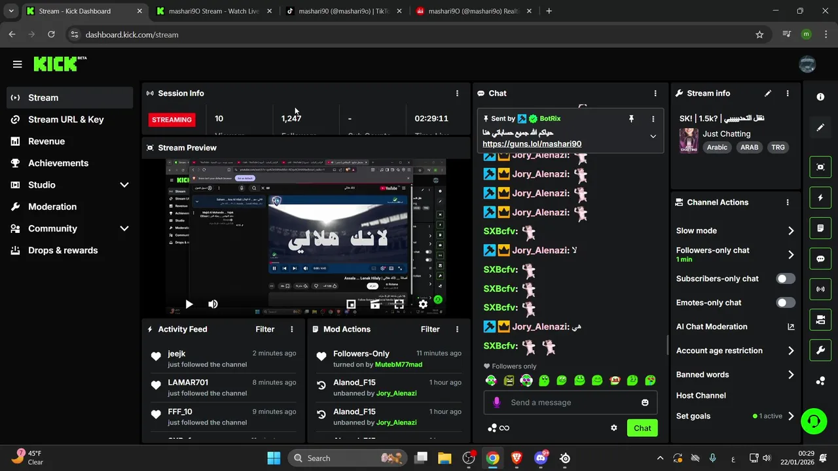Expand the Studio sidebar section
Viewport: 838px width, 471px height.
[124, 185]
